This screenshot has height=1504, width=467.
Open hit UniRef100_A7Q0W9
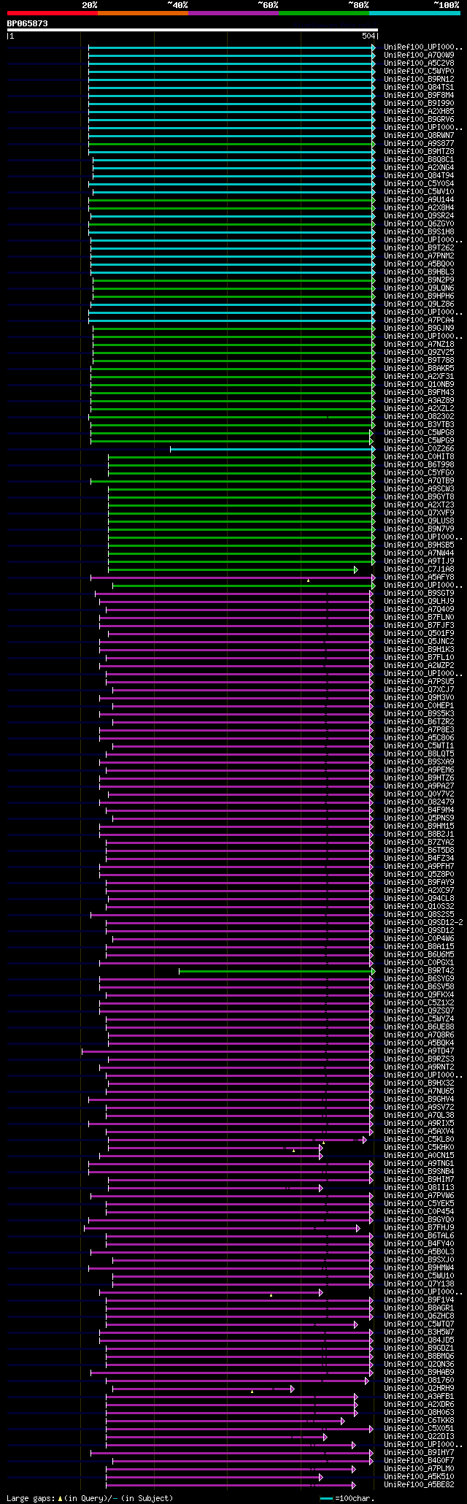419,55
